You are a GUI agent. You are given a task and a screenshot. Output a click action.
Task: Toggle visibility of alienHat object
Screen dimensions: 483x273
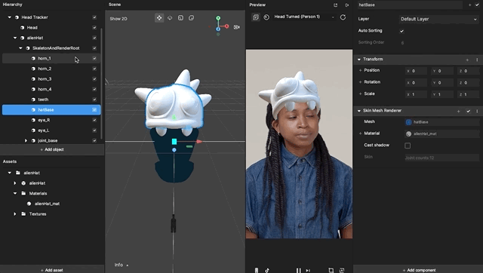pyautogui.click(x=94, y=38)
